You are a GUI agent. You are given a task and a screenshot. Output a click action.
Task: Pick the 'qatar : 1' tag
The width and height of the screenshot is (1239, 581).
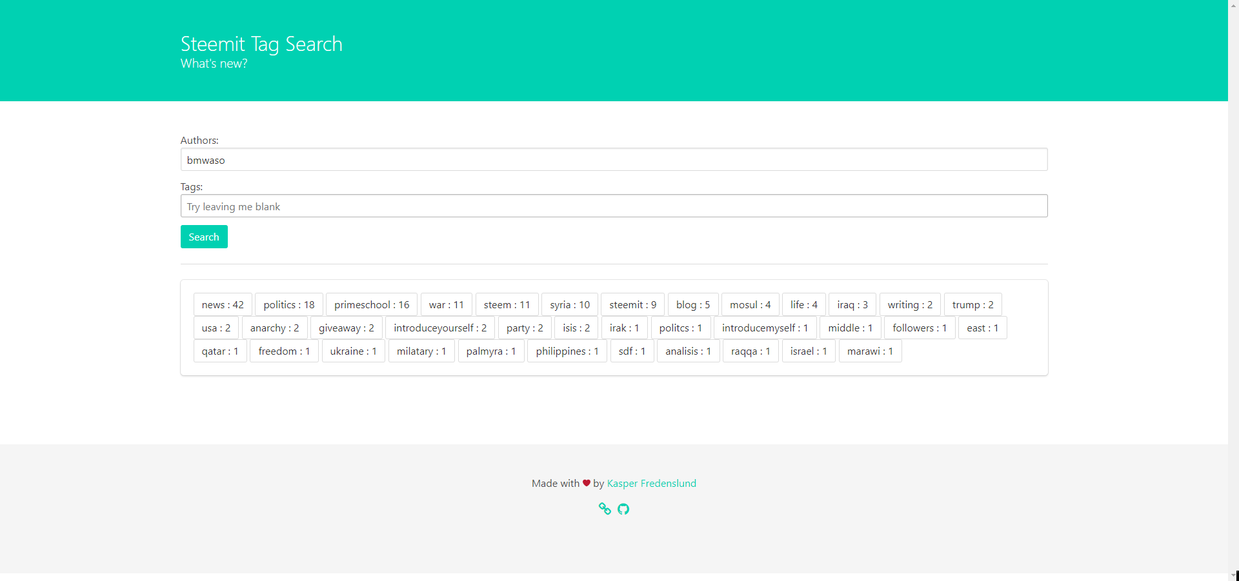click(220, 351)
